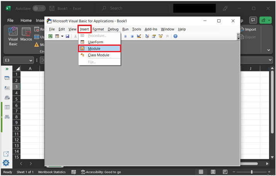Click pop-out arrow icon in left sidebar

(x=6, y=154)
